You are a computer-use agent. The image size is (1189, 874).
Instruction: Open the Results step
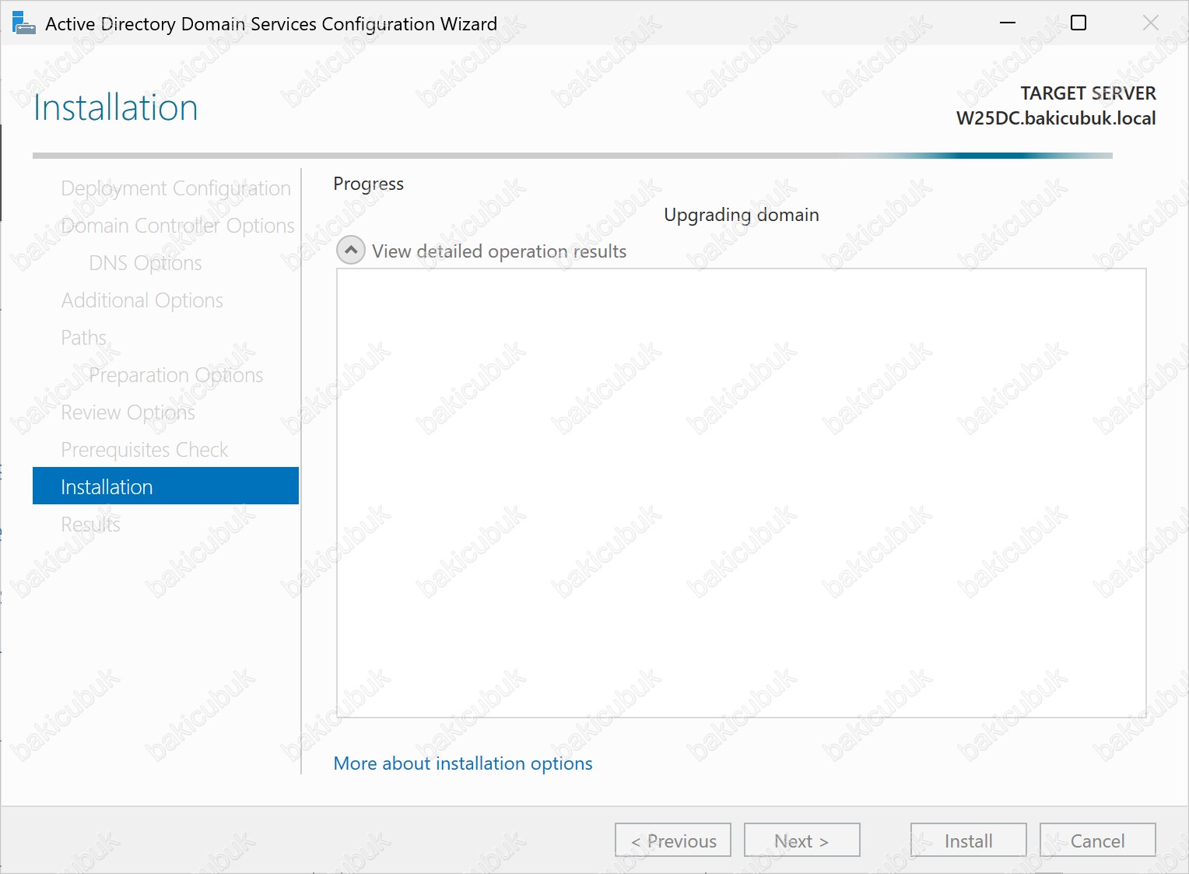[90, 525]
